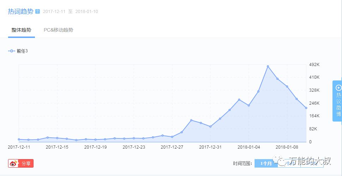Click the 492K y-axis label
The image size is (342, 176).
coord(314,65)
